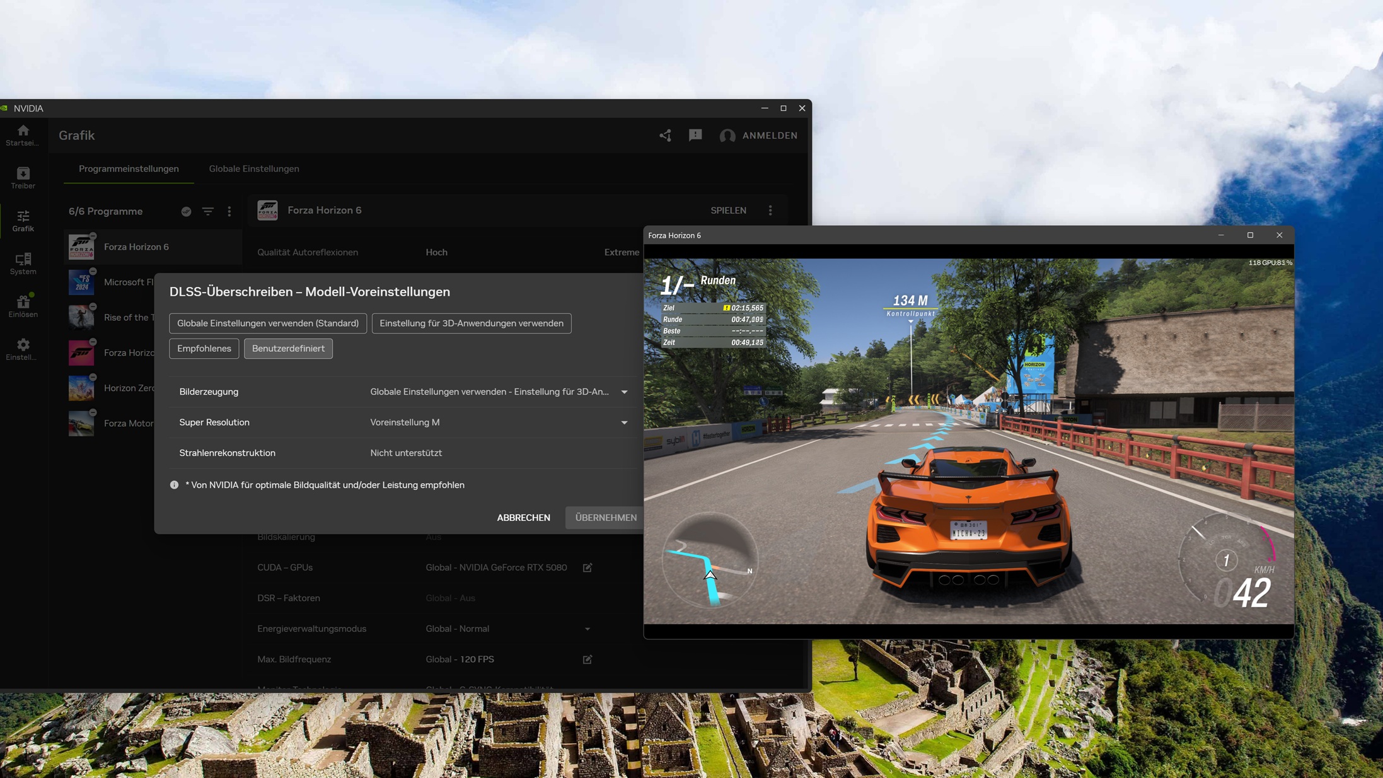Open the feedback icon in NVIDIA header
1383x778 pixels.
pyautogui.click(x=695, y=136)
